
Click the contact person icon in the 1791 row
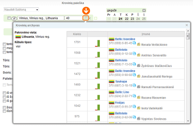[x=139, y=44]
